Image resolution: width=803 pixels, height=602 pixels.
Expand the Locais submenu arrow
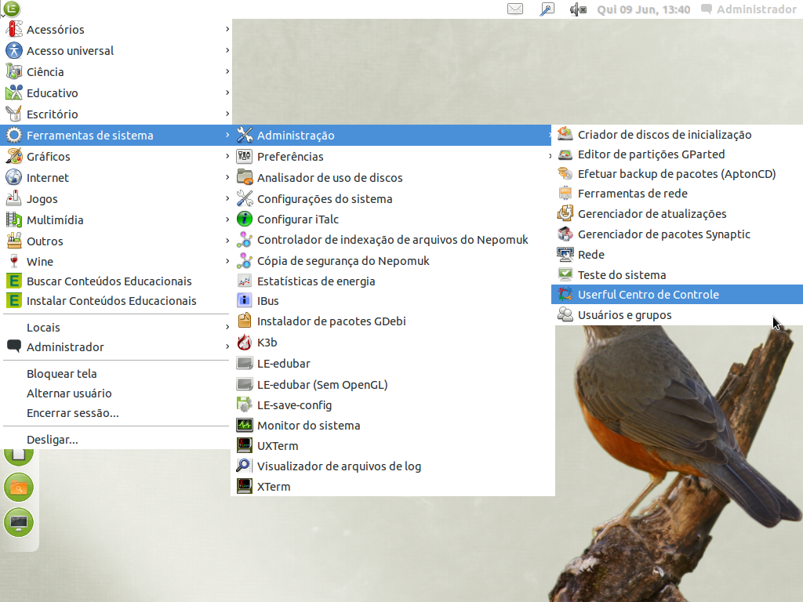pyautogui.click(x=227, y=327)
